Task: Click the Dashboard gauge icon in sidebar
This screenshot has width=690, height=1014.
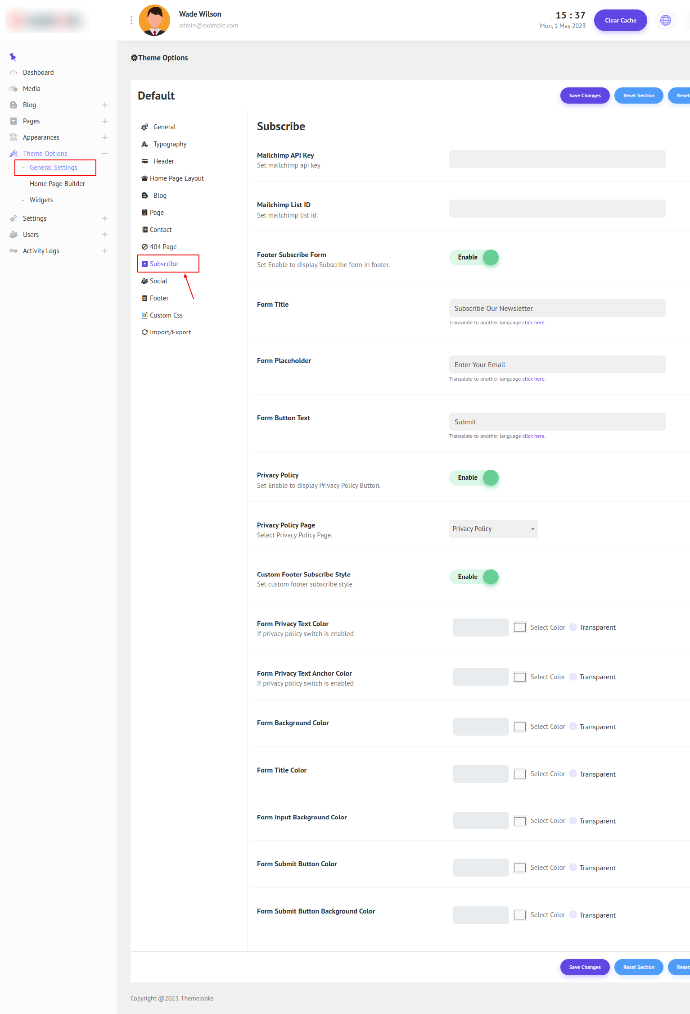Action: tap(14, 73)
